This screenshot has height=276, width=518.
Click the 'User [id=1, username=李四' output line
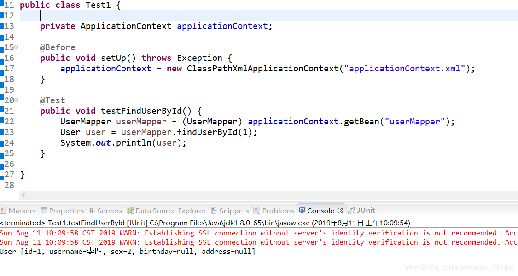coord(128,252)
